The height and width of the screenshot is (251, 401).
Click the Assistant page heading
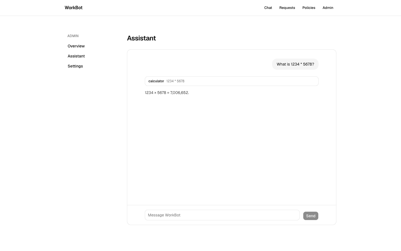141,38
